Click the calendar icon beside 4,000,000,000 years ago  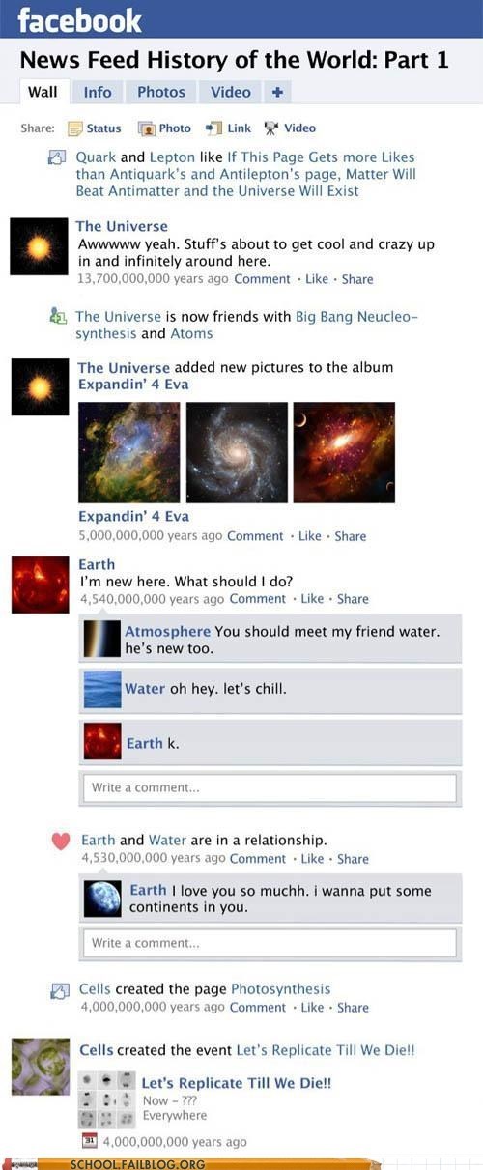[x=86, y=1141]
